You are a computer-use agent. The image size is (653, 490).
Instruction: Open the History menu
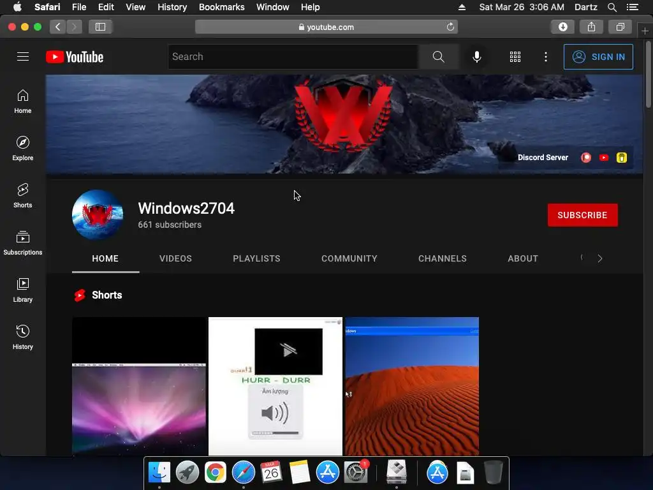172,7
